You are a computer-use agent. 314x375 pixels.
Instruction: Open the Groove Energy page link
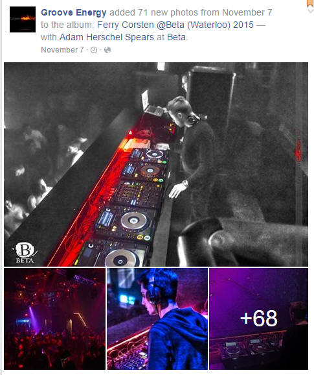[74, 12]
